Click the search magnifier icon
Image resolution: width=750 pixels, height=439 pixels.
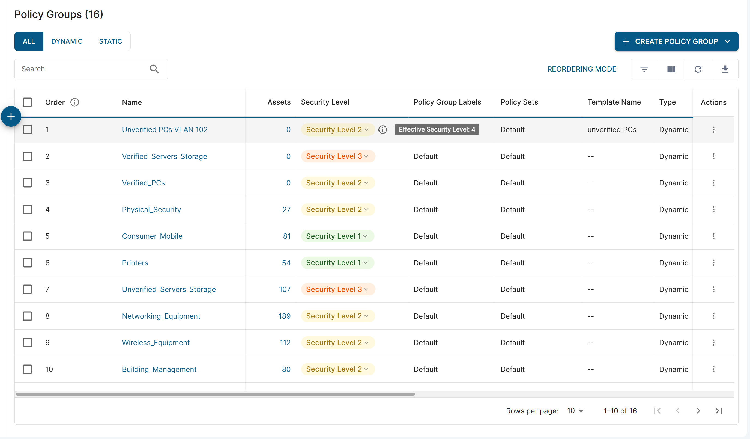154,69
